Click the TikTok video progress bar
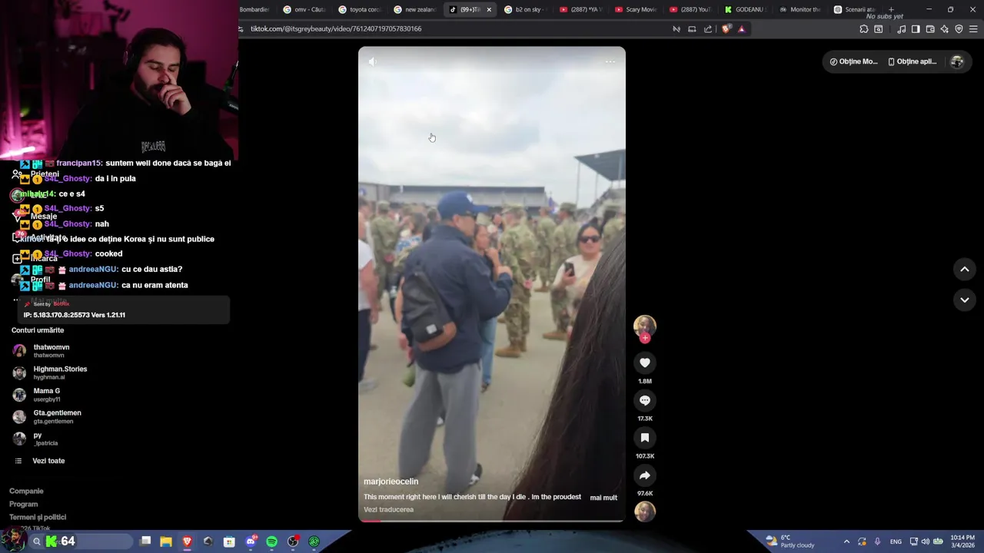The width and height of the screenshot is (984, 553). pos(492,521)
